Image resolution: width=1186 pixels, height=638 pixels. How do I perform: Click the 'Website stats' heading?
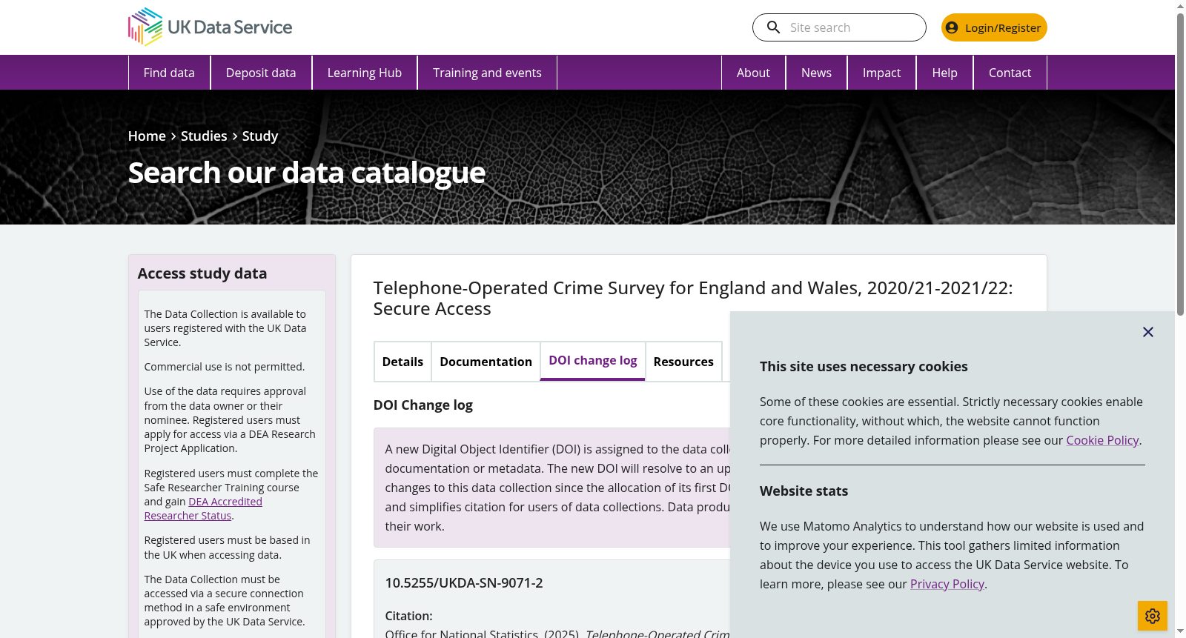[804, 491]
